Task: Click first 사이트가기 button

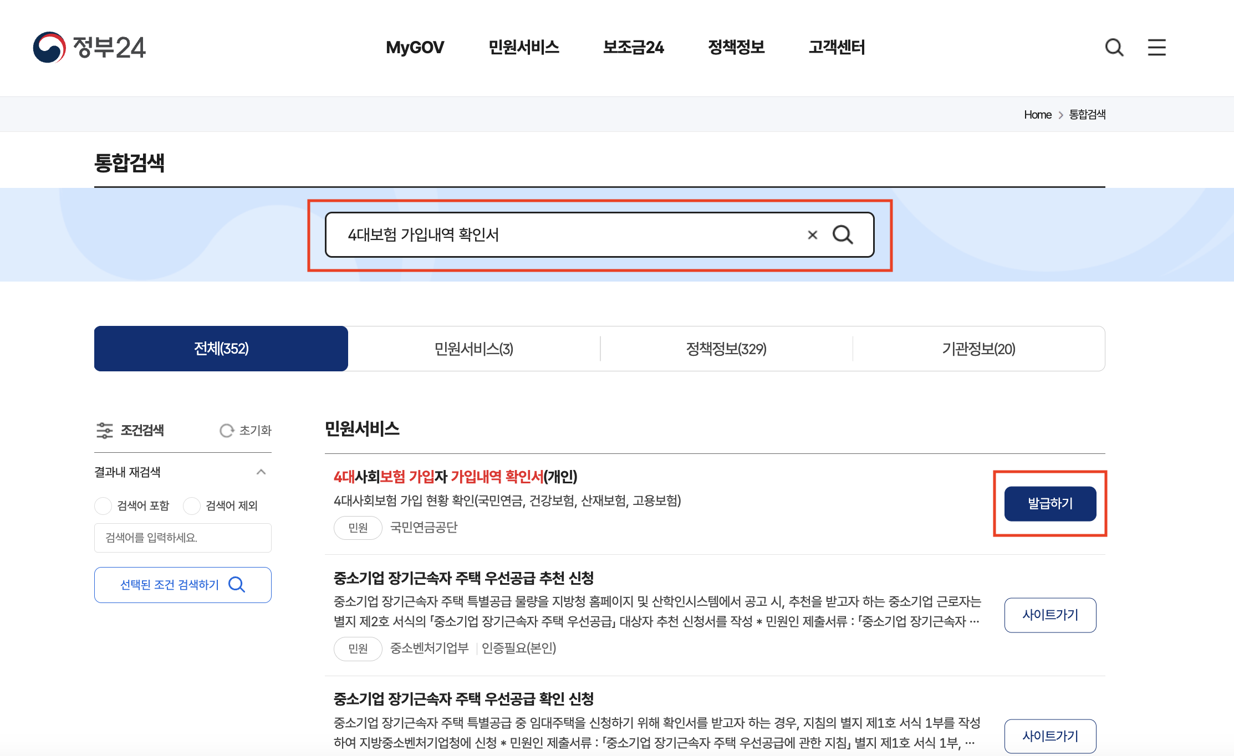Action: click(x=1050, y=615)
